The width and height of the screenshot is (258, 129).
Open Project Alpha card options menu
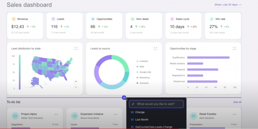pyautogui.click(x=56, y=114)
